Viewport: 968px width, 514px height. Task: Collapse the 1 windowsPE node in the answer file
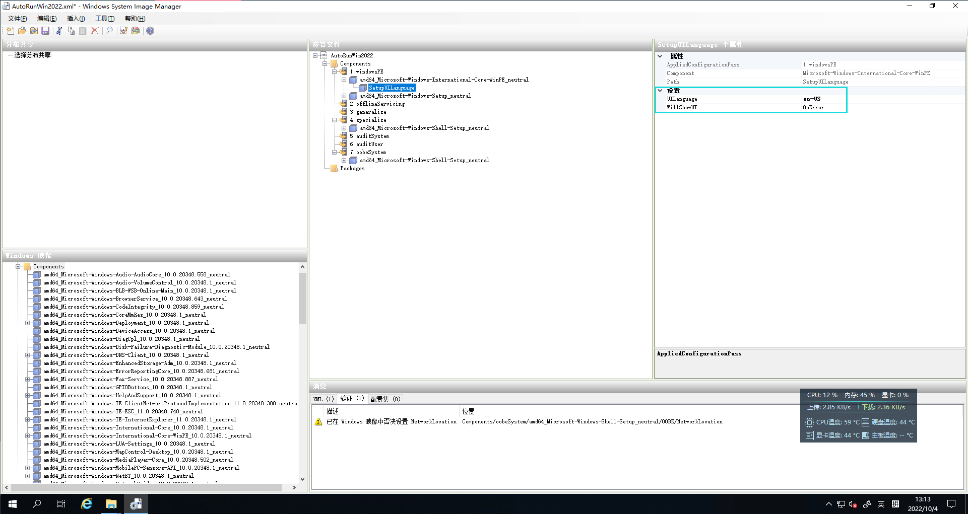click(334, 71)
